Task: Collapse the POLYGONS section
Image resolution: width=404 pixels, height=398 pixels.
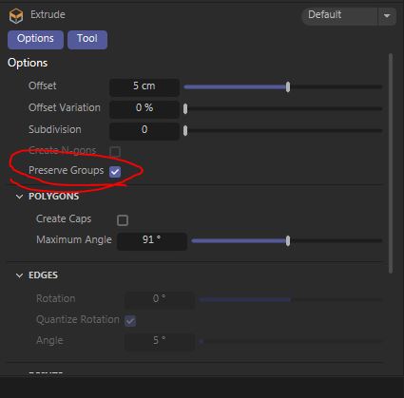Action: point(19,197)
